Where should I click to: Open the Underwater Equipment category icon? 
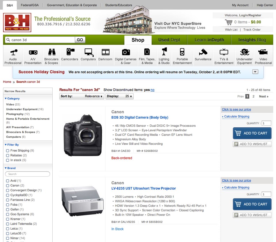[244, 52]
